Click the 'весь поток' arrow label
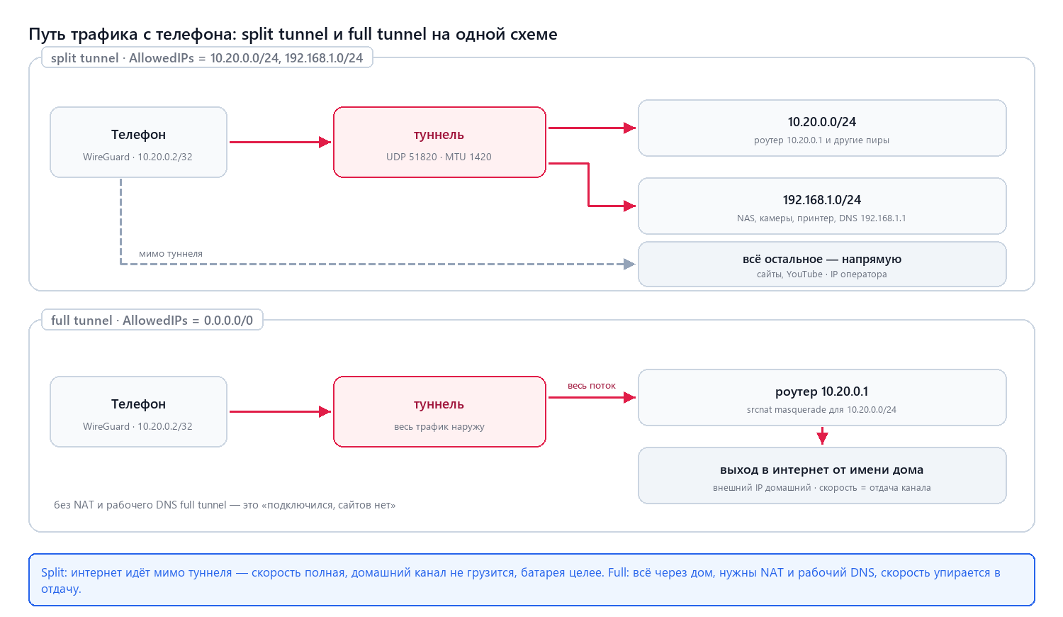This screenshot has height=617, width=1063. [592, 386]
